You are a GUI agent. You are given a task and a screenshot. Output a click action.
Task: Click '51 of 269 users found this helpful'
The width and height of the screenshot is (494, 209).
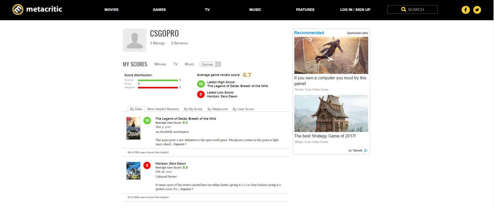tap(148, 197)
